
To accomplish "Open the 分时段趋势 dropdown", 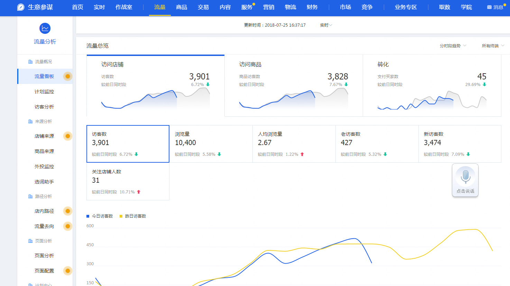I will (x=453, y=46).
